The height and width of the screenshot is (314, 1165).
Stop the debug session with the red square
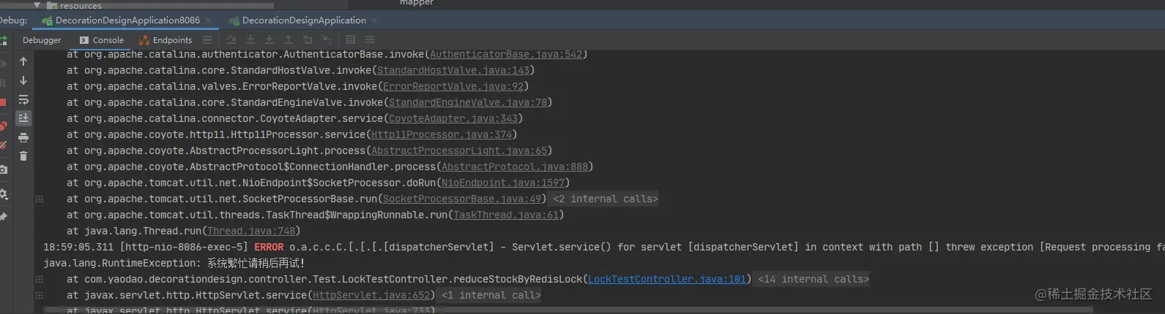(x=3, y=102)
